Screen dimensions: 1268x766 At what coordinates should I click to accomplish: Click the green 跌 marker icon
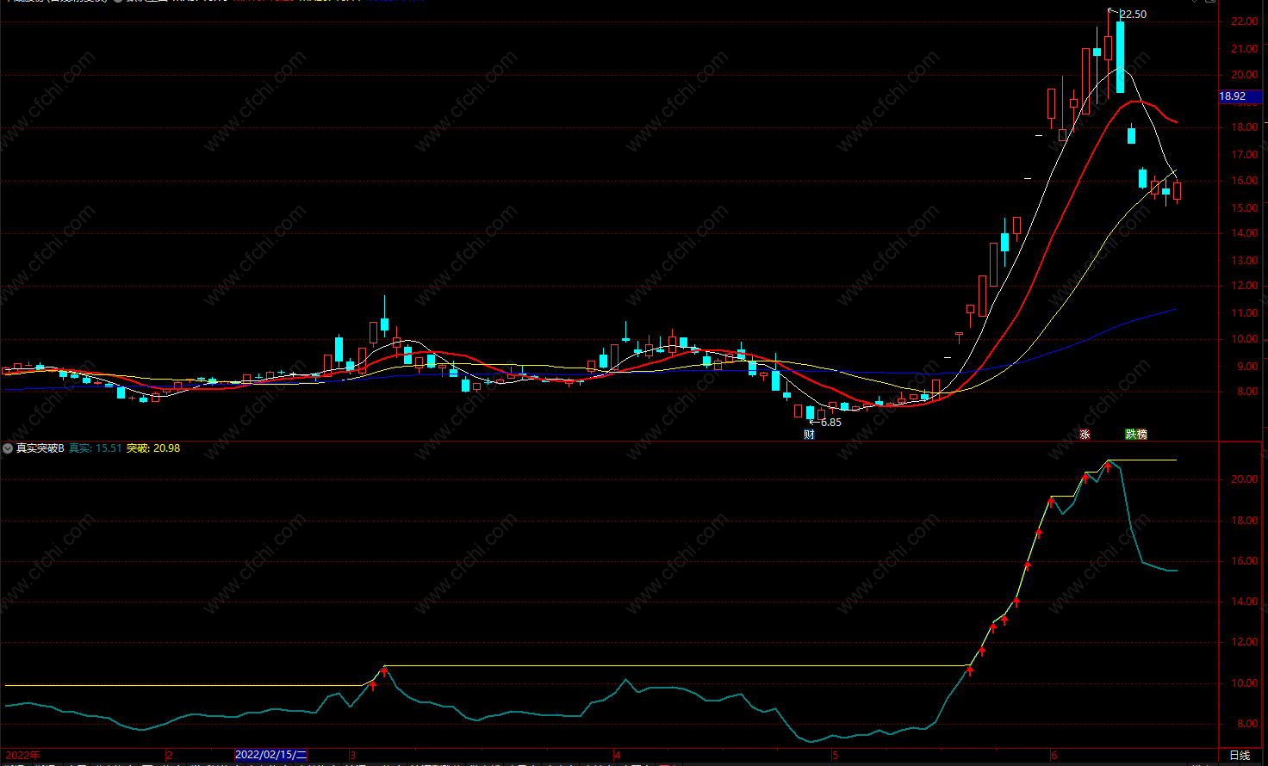point(1130,435)
